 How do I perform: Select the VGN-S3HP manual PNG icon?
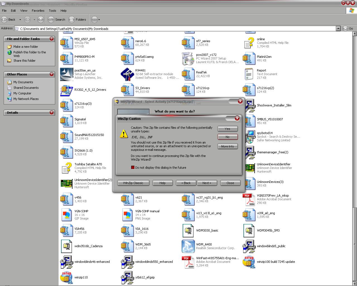(x=127, y=215)
